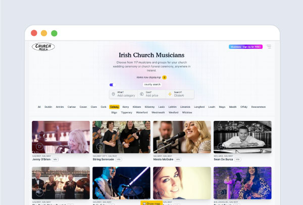Open the 'What? Add category' dropdown
303x205 pixels.
point(124,94)
